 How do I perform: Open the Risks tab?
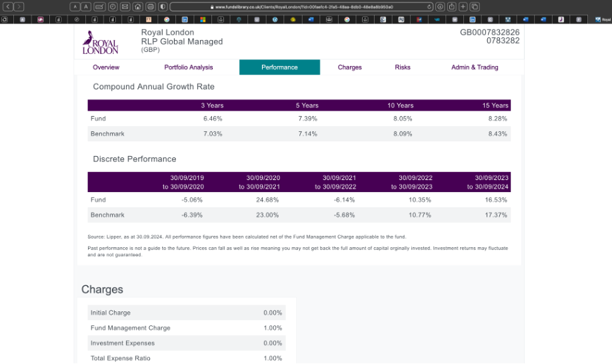(x=403, y=67)
